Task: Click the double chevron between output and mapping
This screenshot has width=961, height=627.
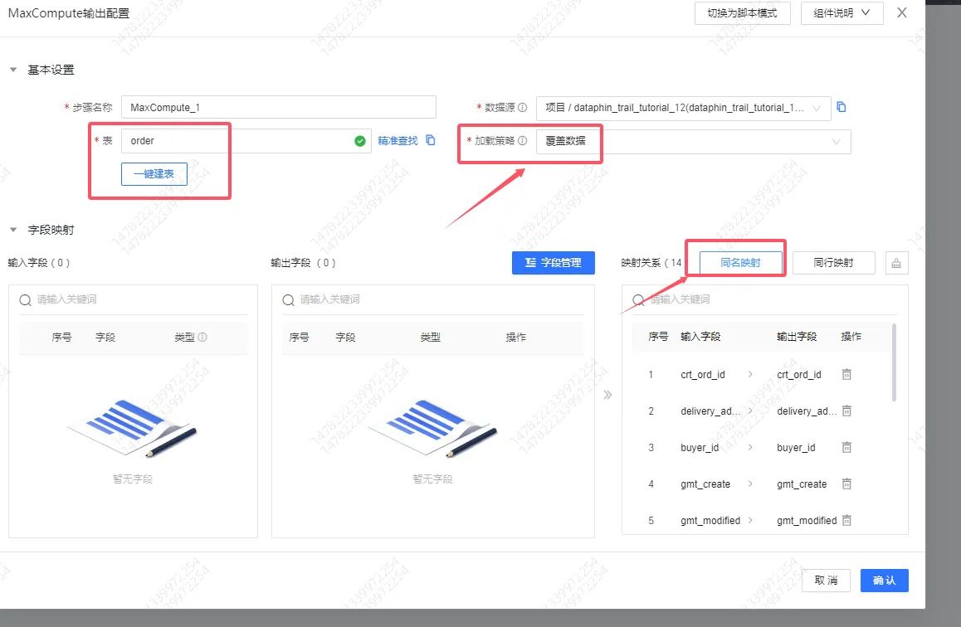Action: [607, 395]
